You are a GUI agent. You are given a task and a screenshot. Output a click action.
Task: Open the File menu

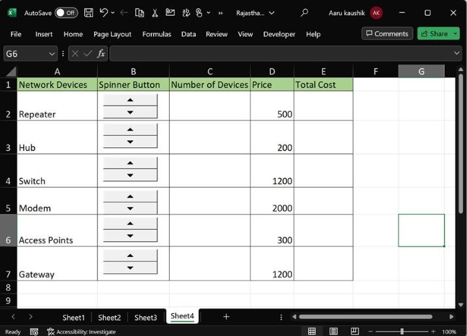click(x=16, y=34)
